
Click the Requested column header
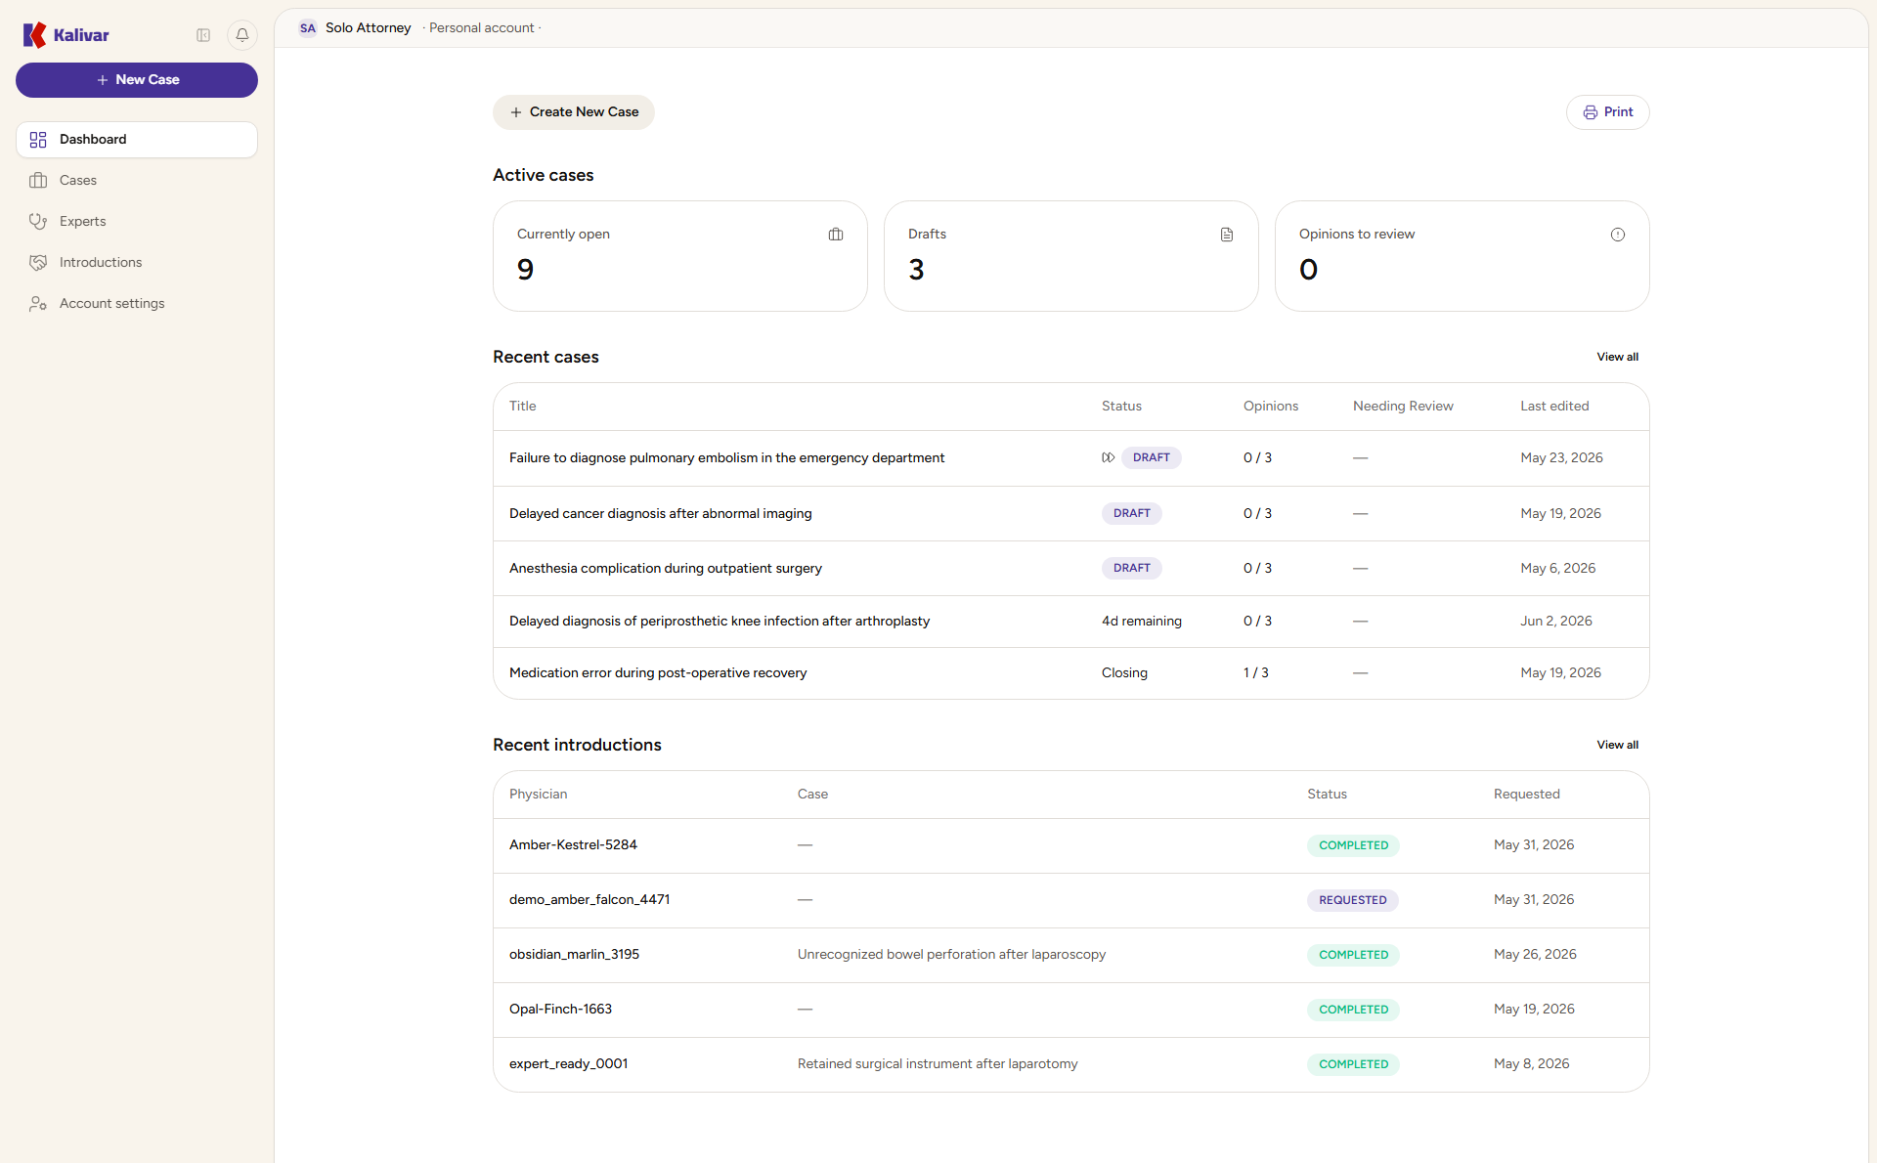click(x=1526, y=795)
